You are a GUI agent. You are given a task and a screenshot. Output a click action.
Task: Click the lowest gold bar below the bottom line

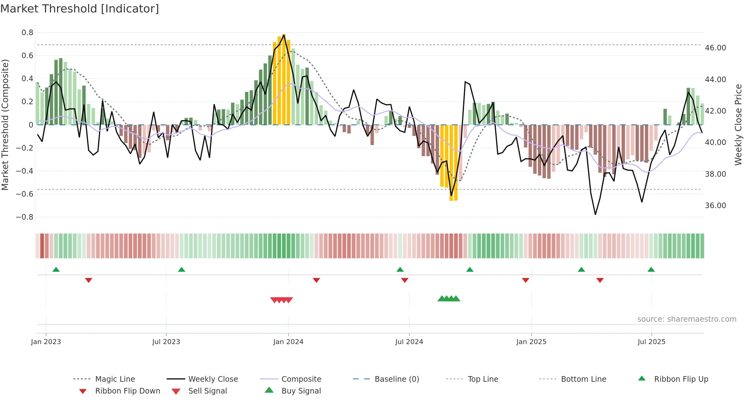(451, 163)
